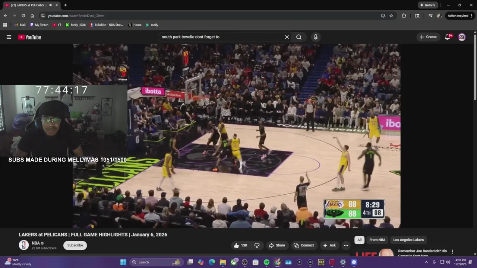
Task: Open media controls toolbar icon
Action: (430, 16)
